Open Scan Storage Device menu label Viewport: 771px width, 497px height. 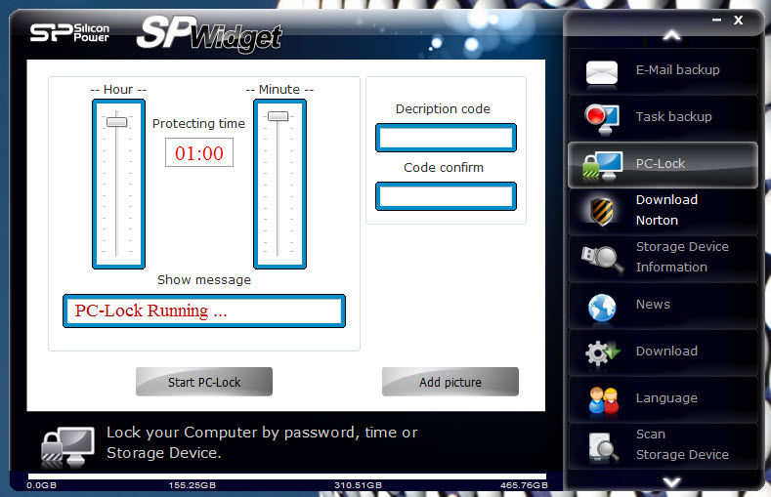click(682, 444)
